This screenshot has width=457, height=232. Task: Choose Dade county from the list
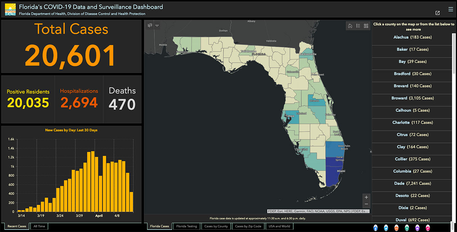coord(413,183)
